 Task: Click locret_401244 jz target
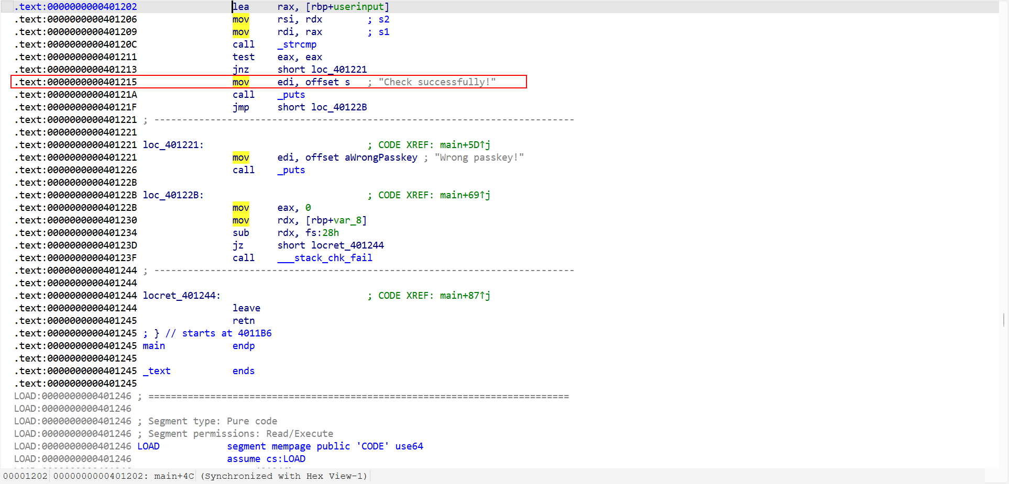[347, 245]
